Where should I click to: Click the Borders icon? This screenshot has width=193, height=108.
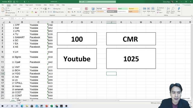[x=27, y=12]
